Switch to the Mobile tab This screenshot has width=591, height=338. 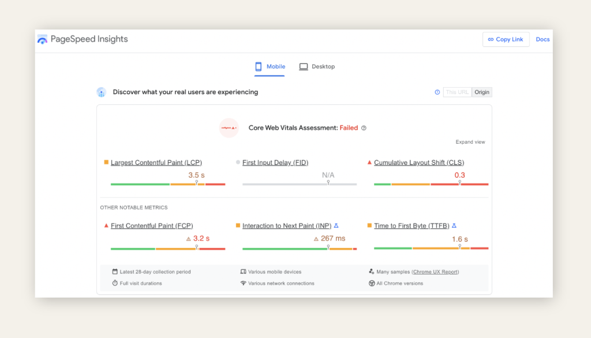[x=270, y=67]
